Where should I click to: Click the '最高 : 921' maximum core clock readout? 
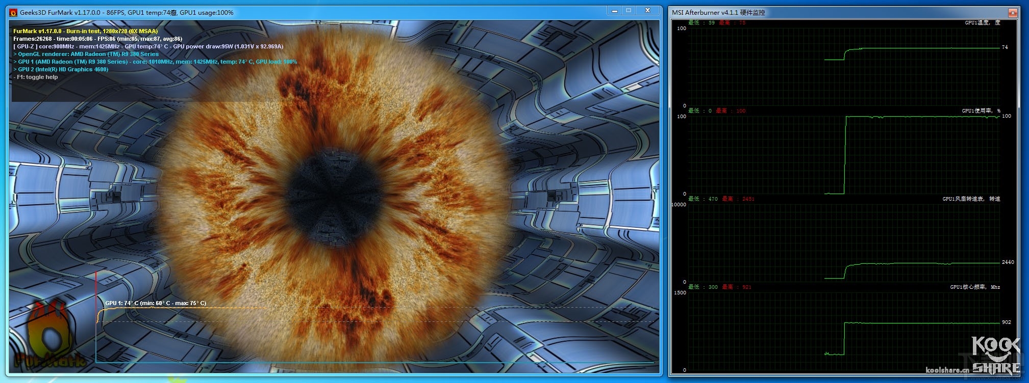pos(737,287)
